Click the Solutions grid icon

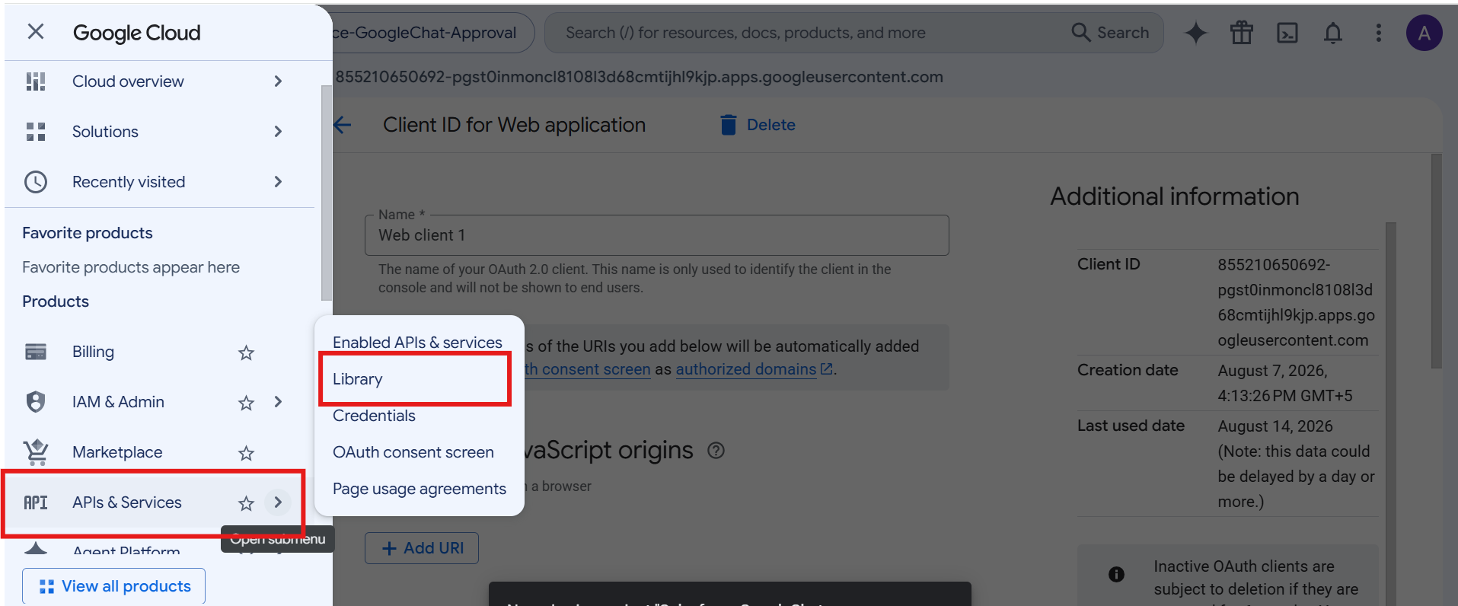pos(36,132)
